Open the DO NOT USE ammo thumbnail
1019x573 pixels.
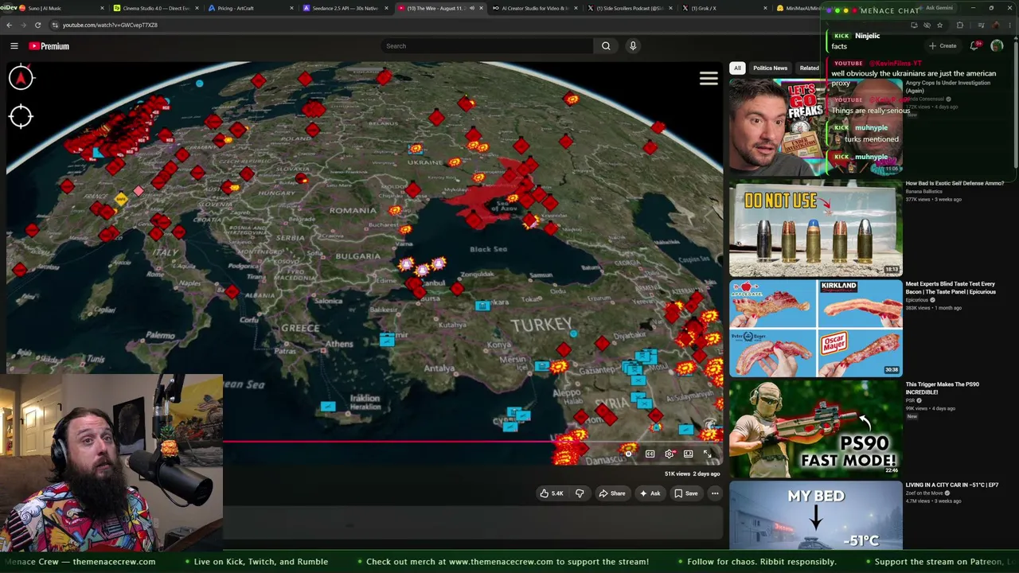click(x=816, y=228)
